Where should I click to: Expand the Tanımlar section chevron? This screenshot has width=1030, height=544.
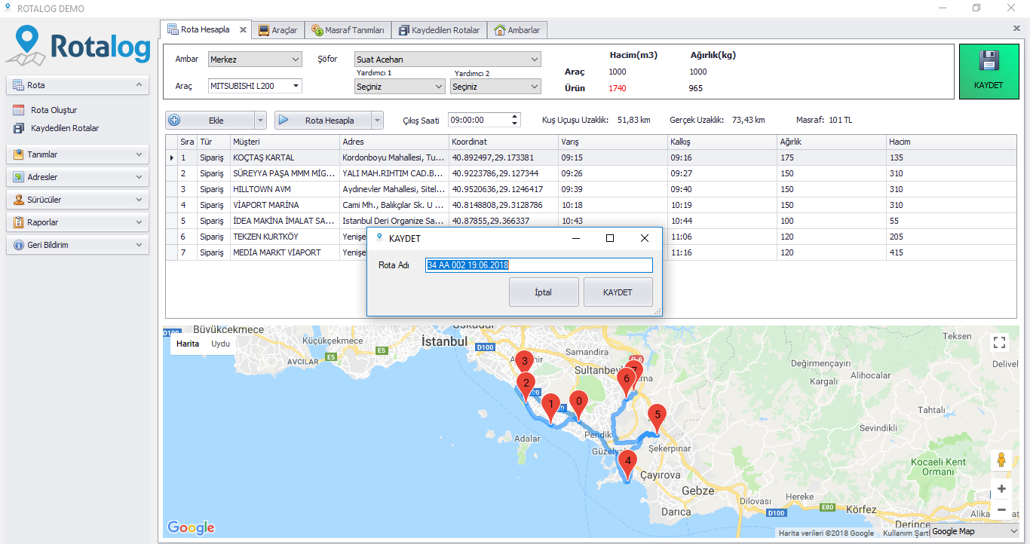[139, 154]
